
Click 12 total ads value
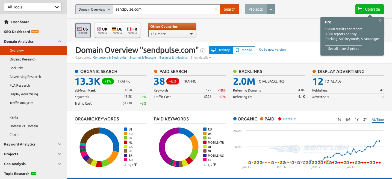(x=318, y=81)
